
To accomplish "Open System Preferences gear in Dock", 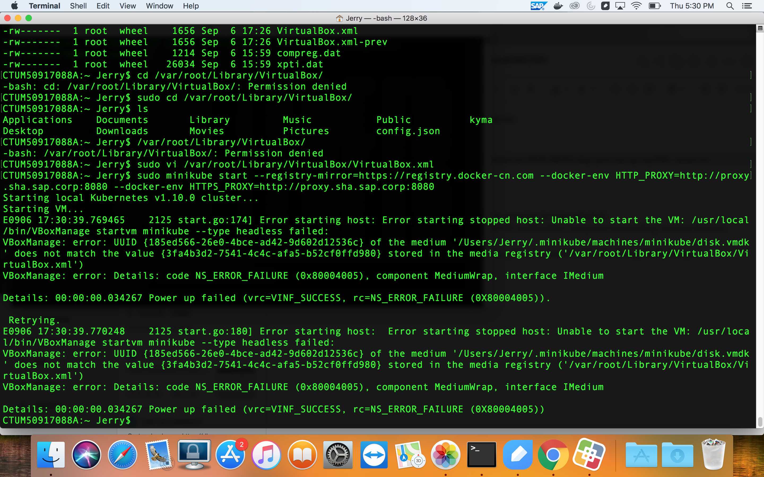I will 338,454.
